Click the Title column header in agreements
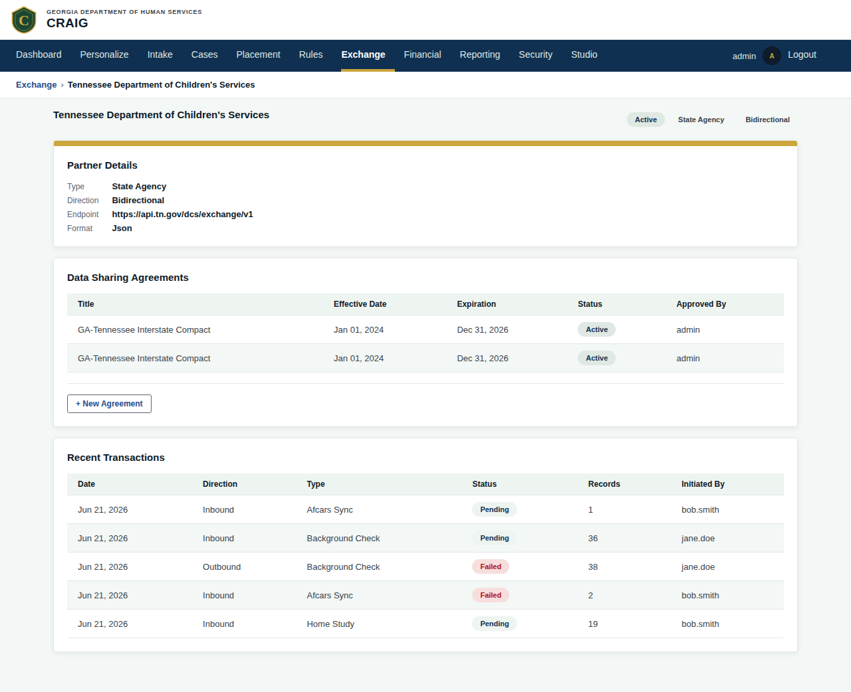This screenshot has height=692, width=851. coord(86,304)
